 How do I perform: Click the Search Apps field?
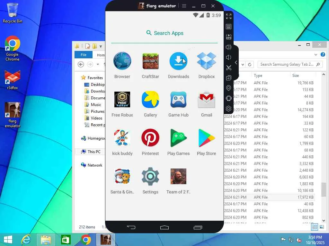pos(164,33)
